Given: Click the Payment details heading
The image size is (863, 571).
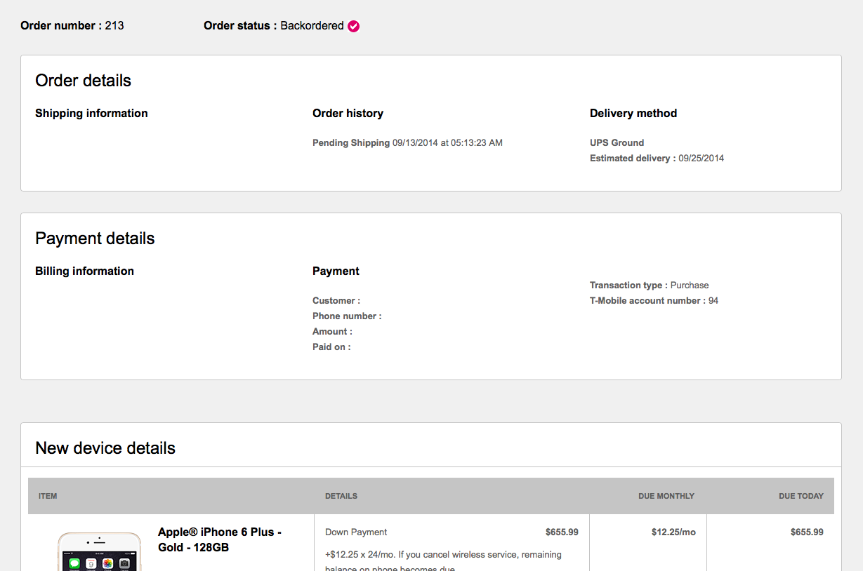Looking at the screenshot, I should pos(95,239).
